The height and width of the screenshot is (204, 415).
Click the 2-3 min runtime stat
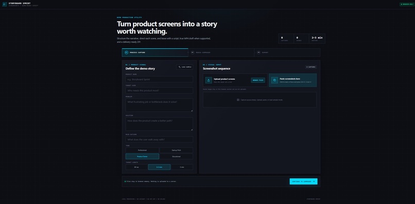[x=317, y=39]
